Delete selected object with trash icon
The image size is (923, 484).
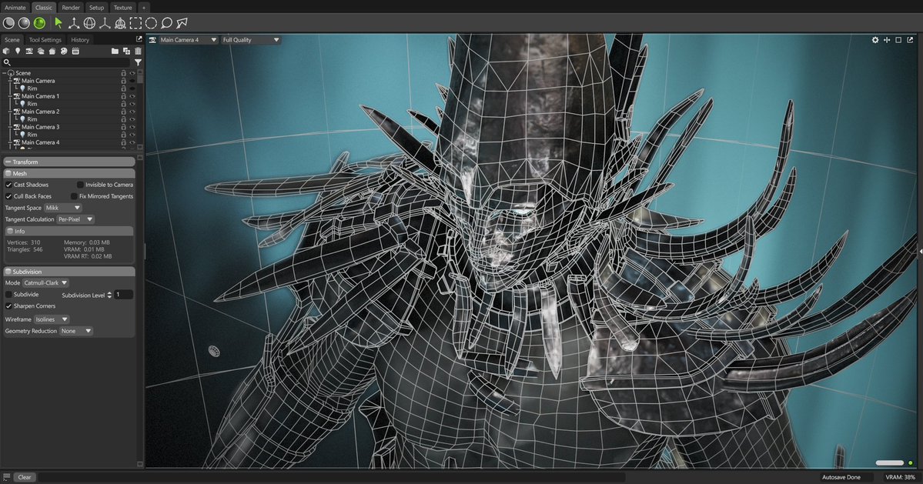click(x=138, y=51)
